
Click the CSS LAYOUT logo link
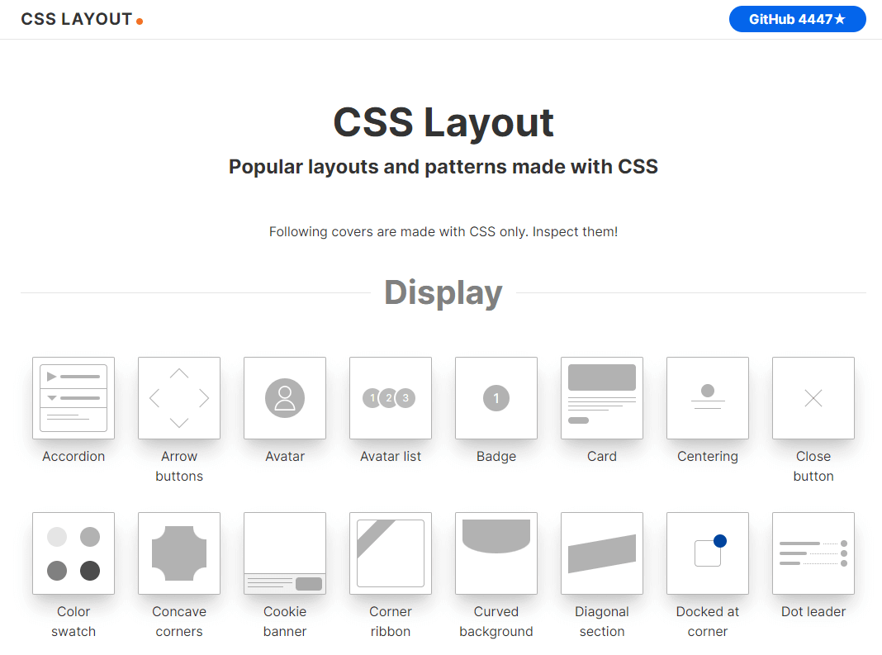tap(77, 19)
